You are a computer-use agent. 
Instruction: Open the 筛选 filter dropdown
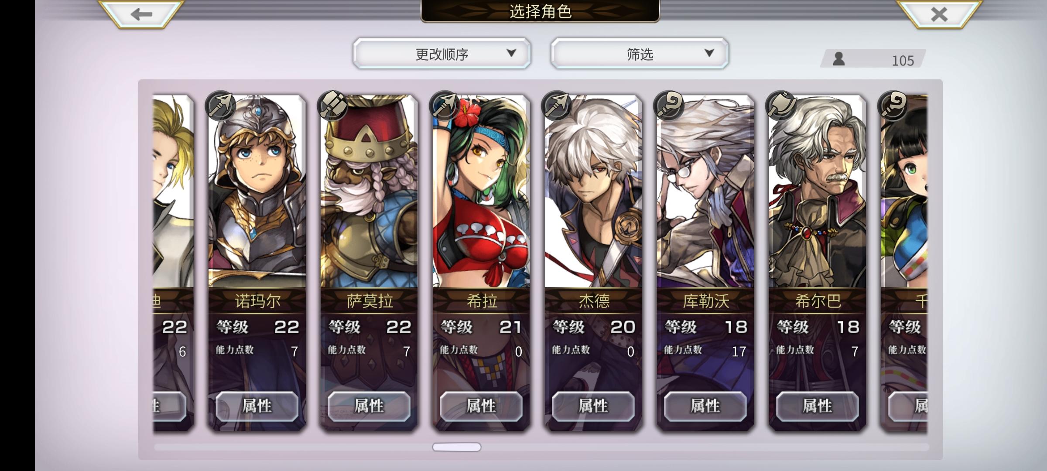pos(640,54)
